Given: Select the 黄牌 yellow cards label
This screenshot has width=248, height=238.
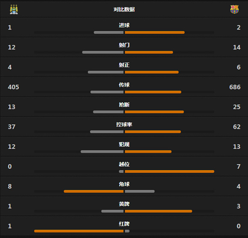Looking at the screenshot, I should click(x=124, y=204).
